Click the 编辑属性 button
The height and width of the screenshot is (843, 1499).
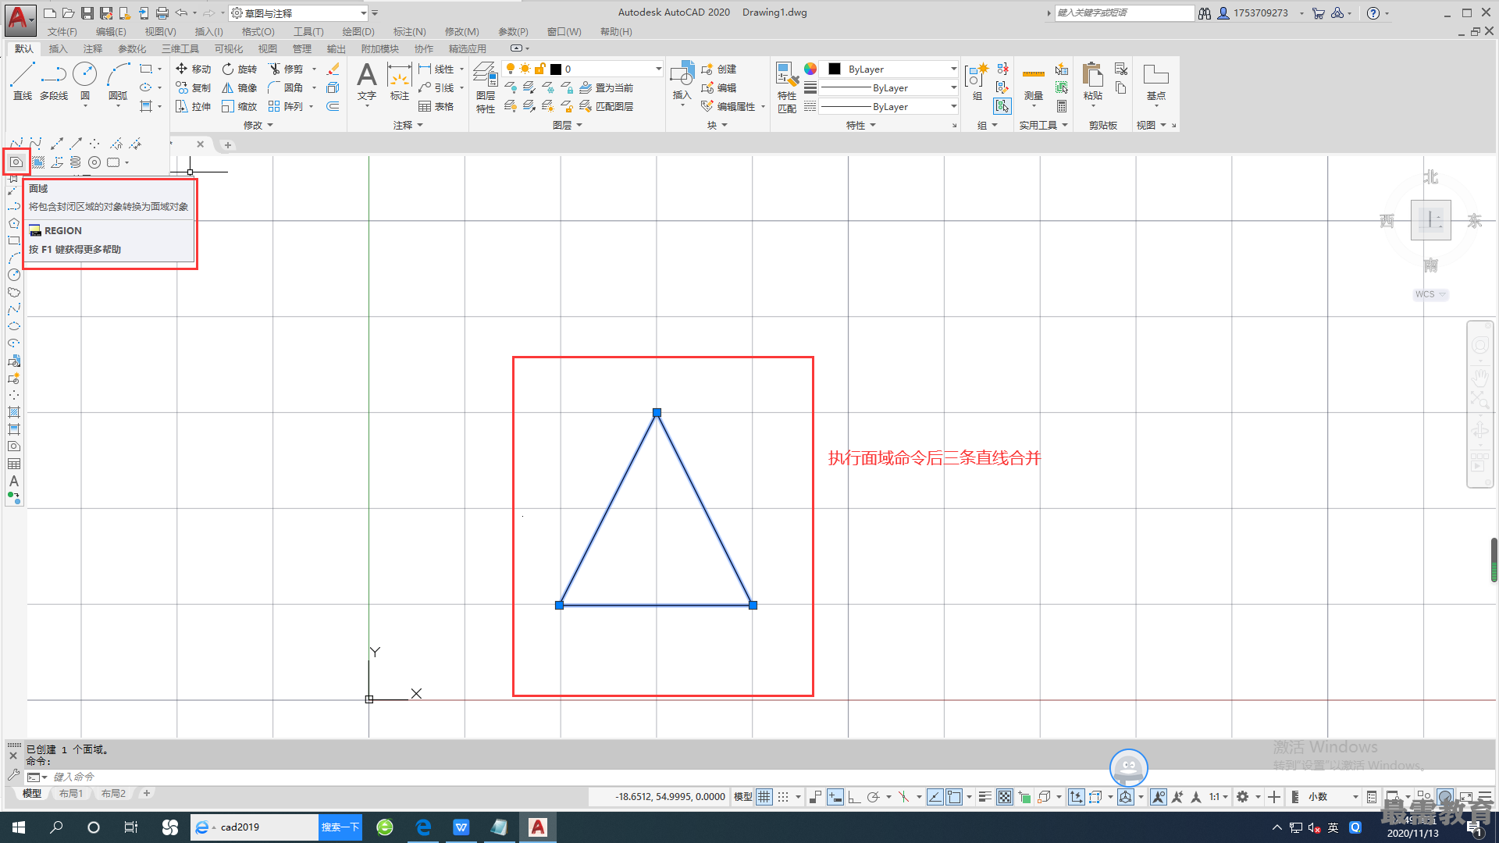pos(729,107)
